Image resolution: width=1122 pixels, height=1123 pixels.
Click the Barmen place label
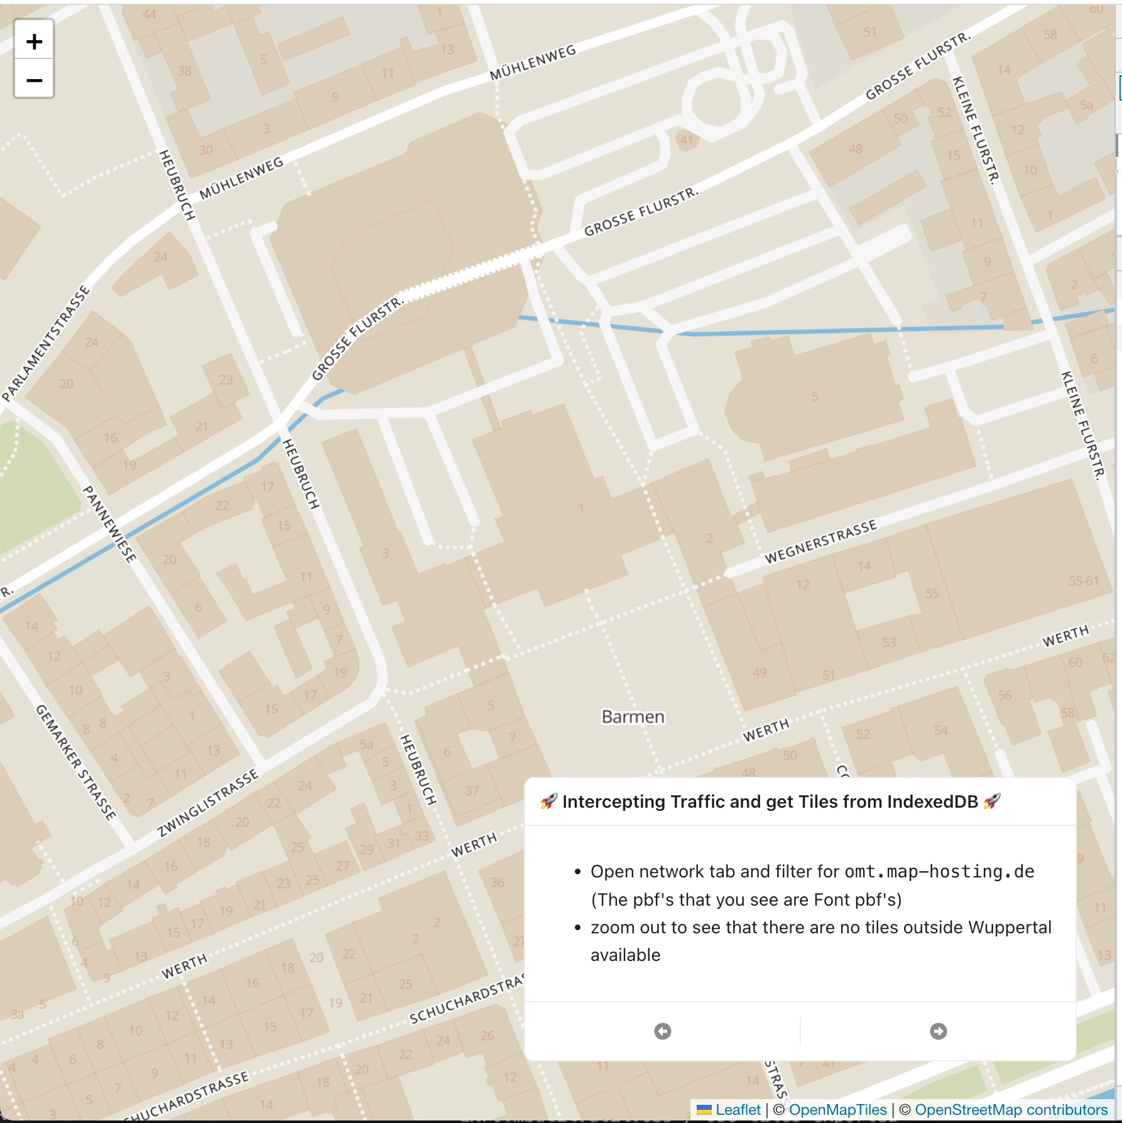click(633, 717)
